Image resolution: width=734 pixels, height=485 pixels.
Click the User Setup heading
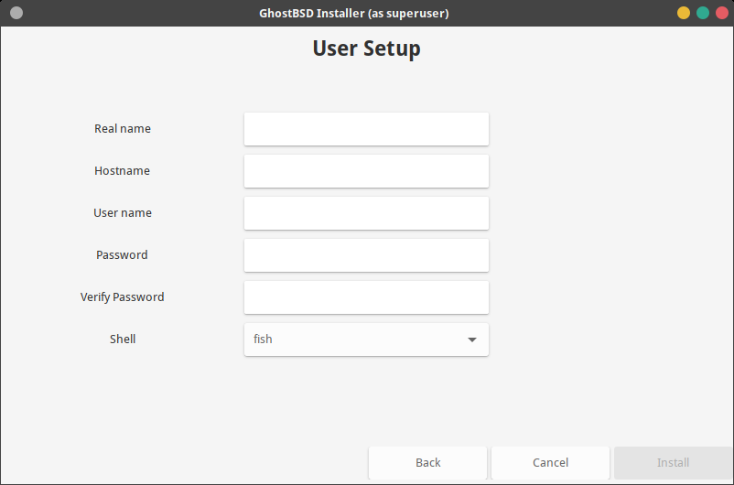pos(366,48)
